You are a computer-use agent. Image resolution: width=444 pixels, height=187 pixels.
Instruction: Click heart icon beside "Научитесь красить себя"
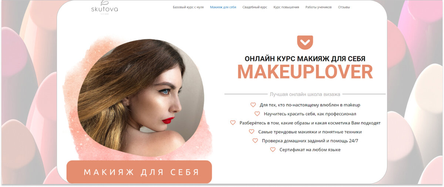point(257,114)
